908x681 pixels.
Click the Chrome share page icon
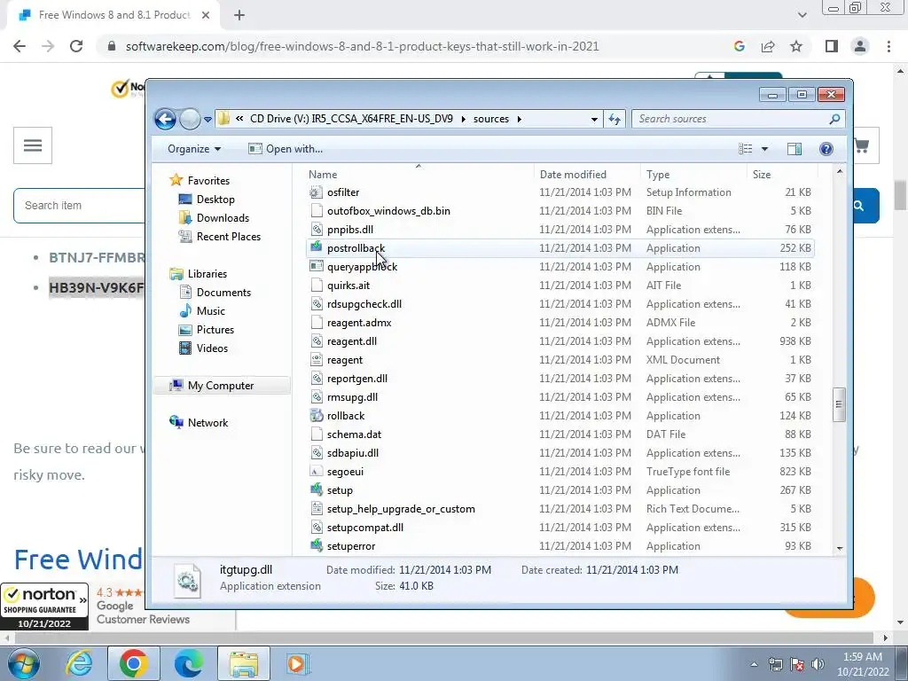768,46
